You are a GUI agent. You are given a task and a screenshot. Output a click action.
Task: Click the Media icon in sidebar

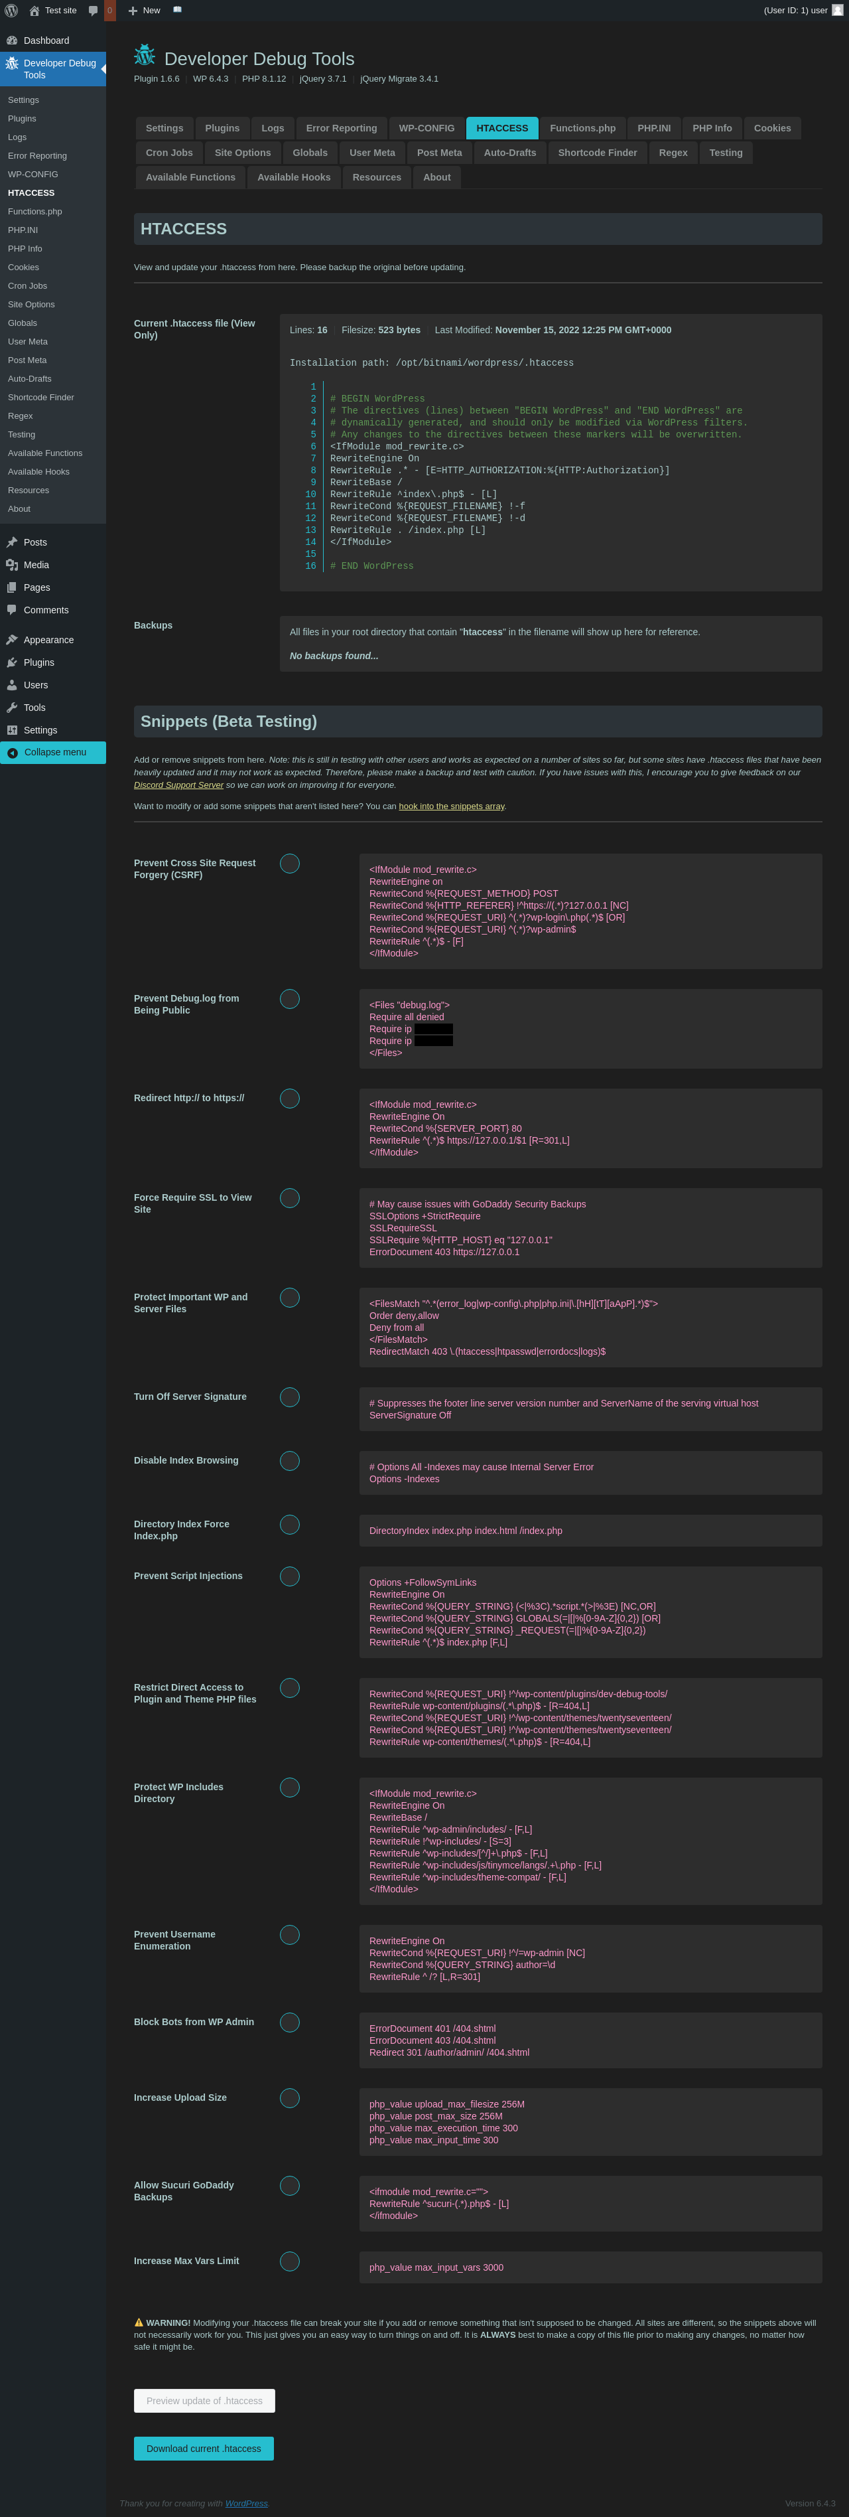(12, 565)
